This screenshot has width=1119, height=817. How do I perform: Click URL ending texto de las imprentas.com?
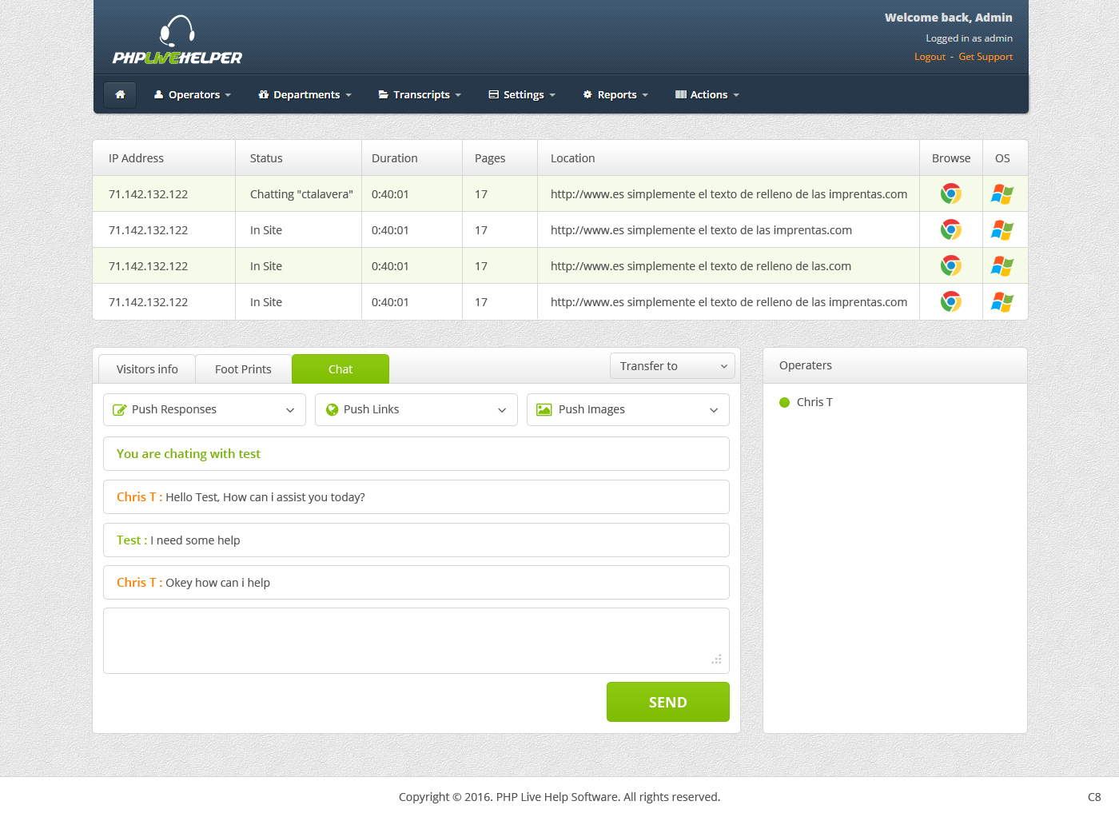pos(701,230)
